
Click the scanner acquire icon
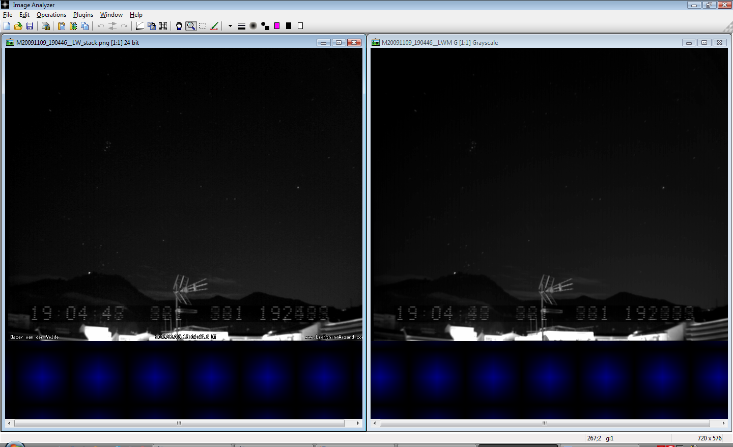46,26
